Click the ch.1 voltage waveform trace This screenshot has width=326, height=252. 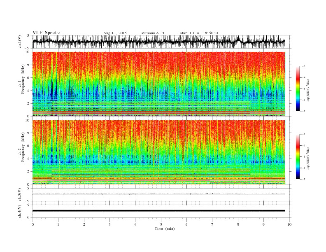(158, 42)
